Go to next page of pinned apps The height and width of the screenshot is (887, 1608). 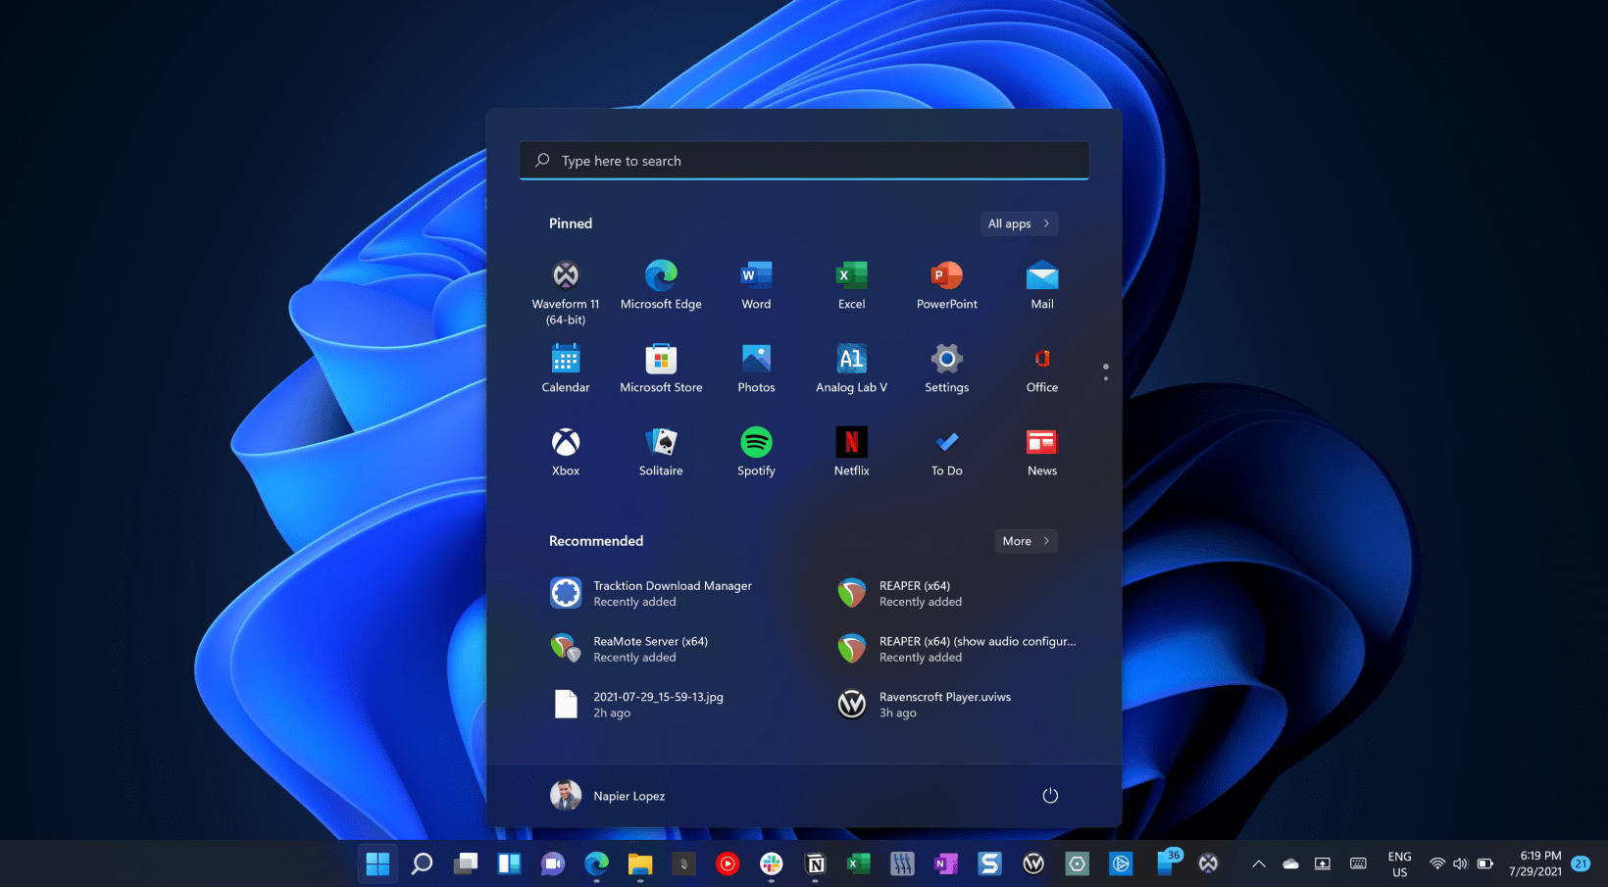pos(1106,378)
